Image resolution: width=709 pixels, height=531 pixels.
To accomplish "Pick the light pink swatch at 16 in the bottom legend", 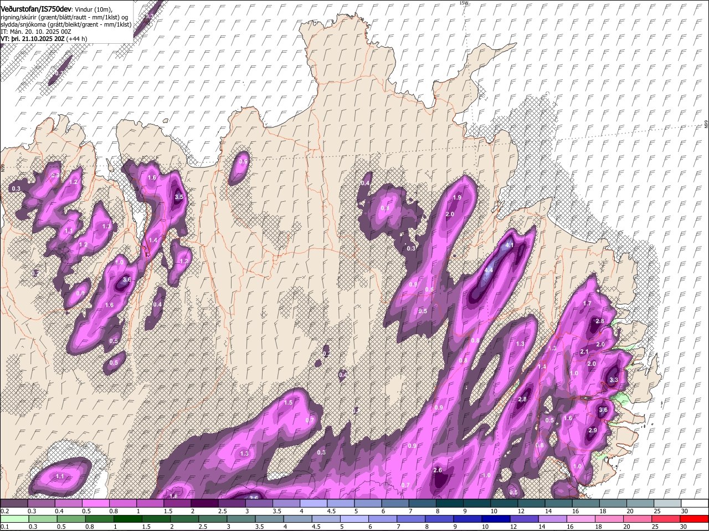I will click(581, 519).
